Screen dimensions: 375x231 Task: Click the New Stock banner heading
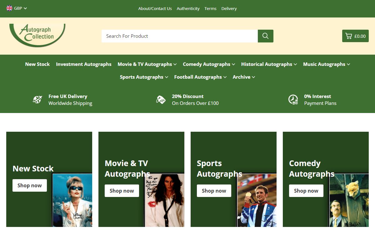[x=33, y=169]
